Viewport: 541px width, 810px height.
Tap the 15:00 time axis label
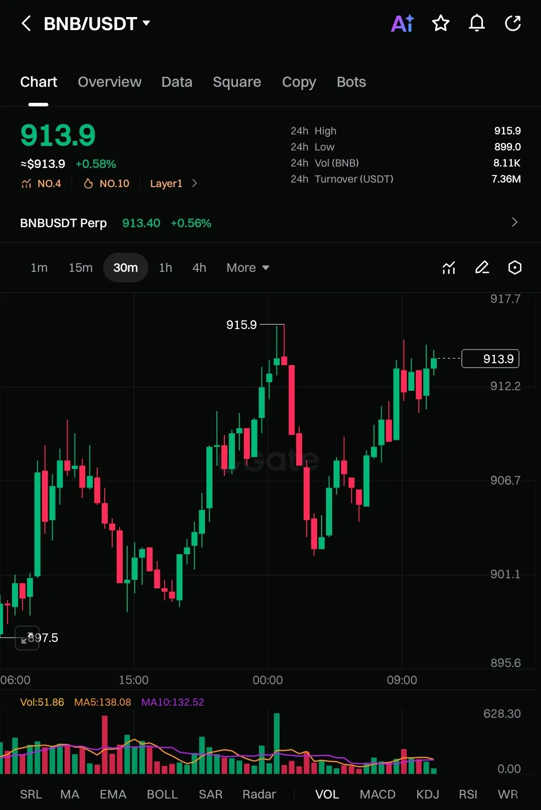[134, 680]
